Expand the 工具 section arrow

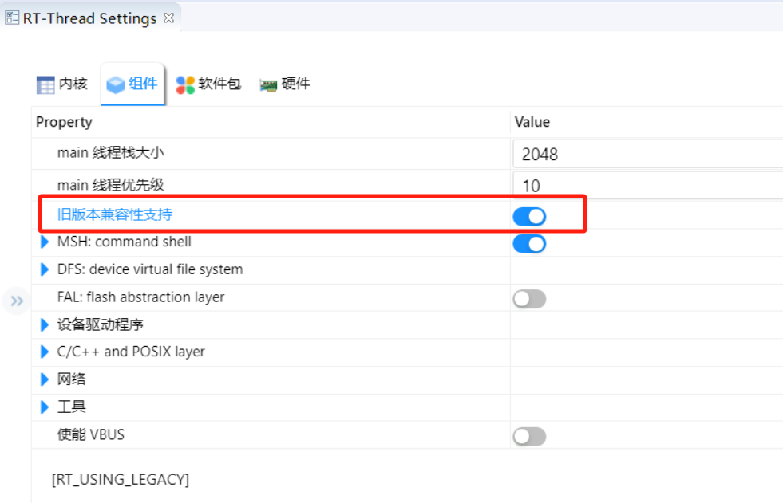(x=45, y=407)
